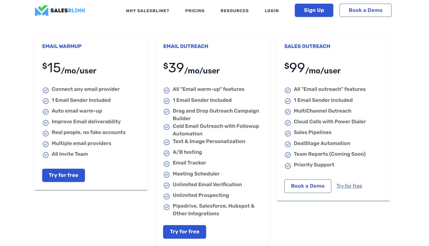Image resolution: width=429 pixels, height=246 pixels.
Task: Book a Demo for the Sales Outreach plan
Action: click(x=308, y=186)
